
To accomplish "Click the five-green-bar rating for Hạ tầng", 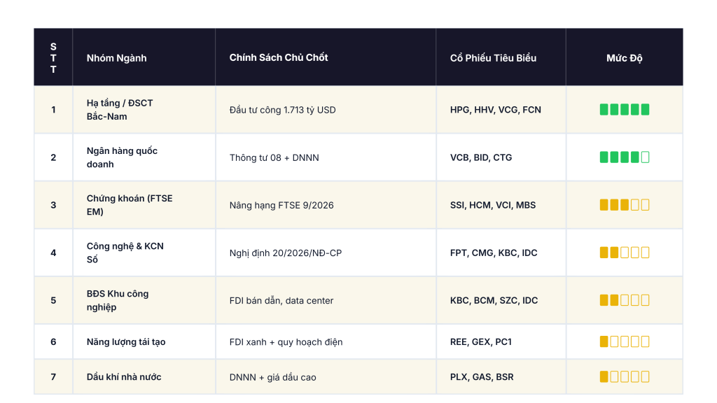I will (624, 110).
